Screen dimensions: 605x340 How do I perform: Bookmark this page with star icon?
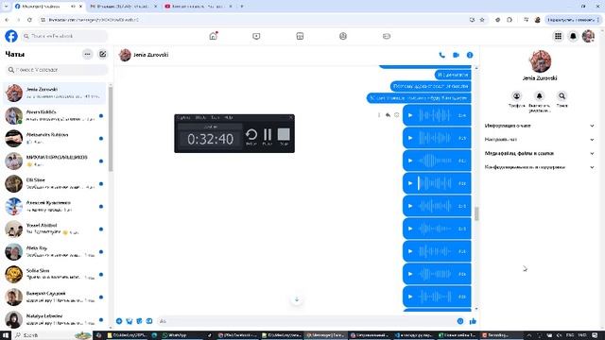(482, 20)
